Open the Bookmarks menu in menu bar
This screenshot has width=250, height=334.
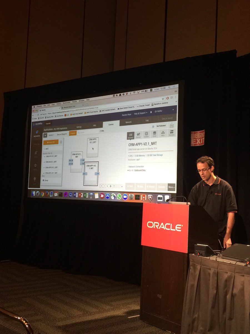tap(67, 103)
